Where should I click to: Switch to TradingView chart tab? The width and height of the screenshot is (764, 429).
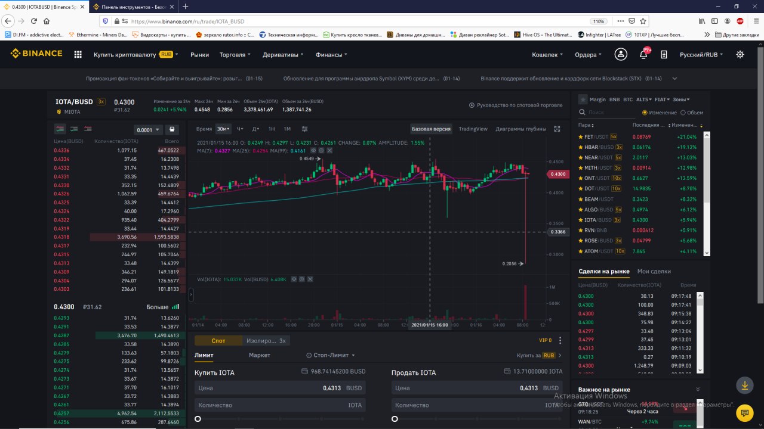(x=473, y=129)
